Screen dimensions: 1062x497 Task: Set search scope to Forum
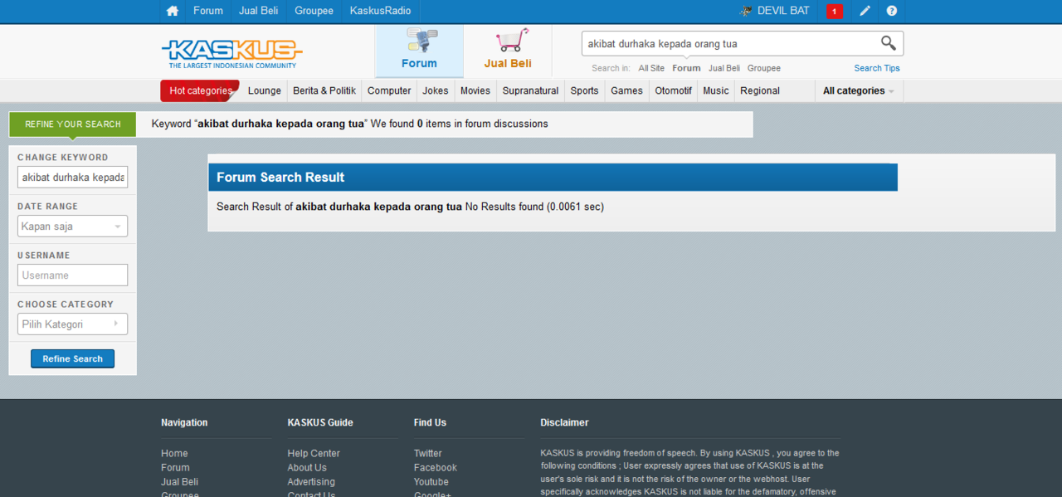pos(686,68)
